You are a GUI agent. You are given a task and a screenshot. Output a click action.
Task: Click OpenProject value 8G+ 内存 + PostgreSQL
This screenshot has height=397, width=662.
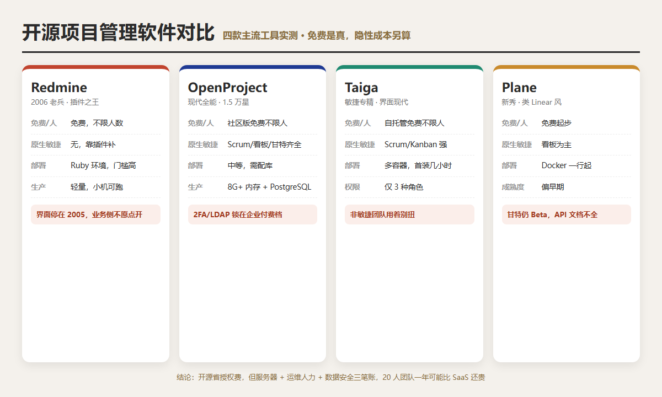point(269,187)
